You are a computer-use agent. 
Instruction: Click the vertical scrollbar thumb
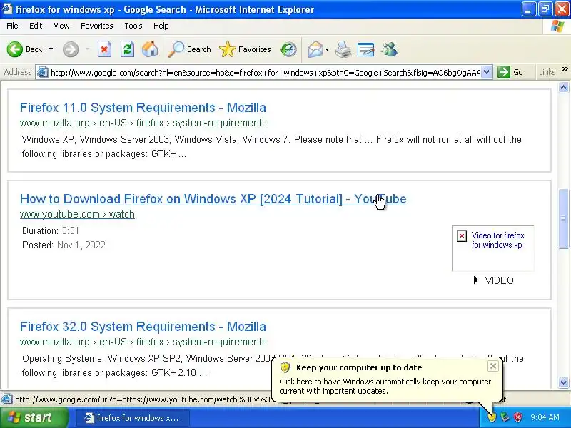[563, 218]
